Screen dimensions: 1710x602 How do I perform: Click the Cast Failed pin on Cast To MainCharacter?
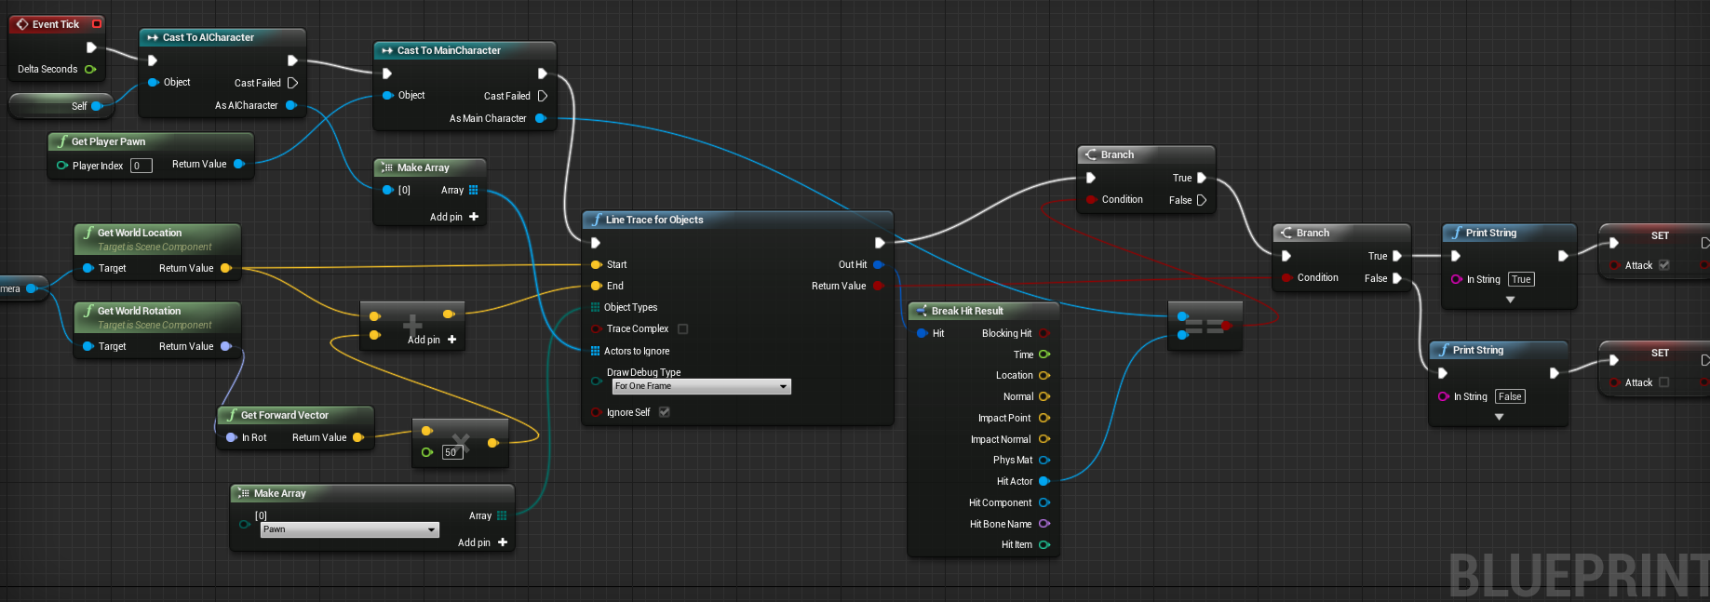point(542,96)
